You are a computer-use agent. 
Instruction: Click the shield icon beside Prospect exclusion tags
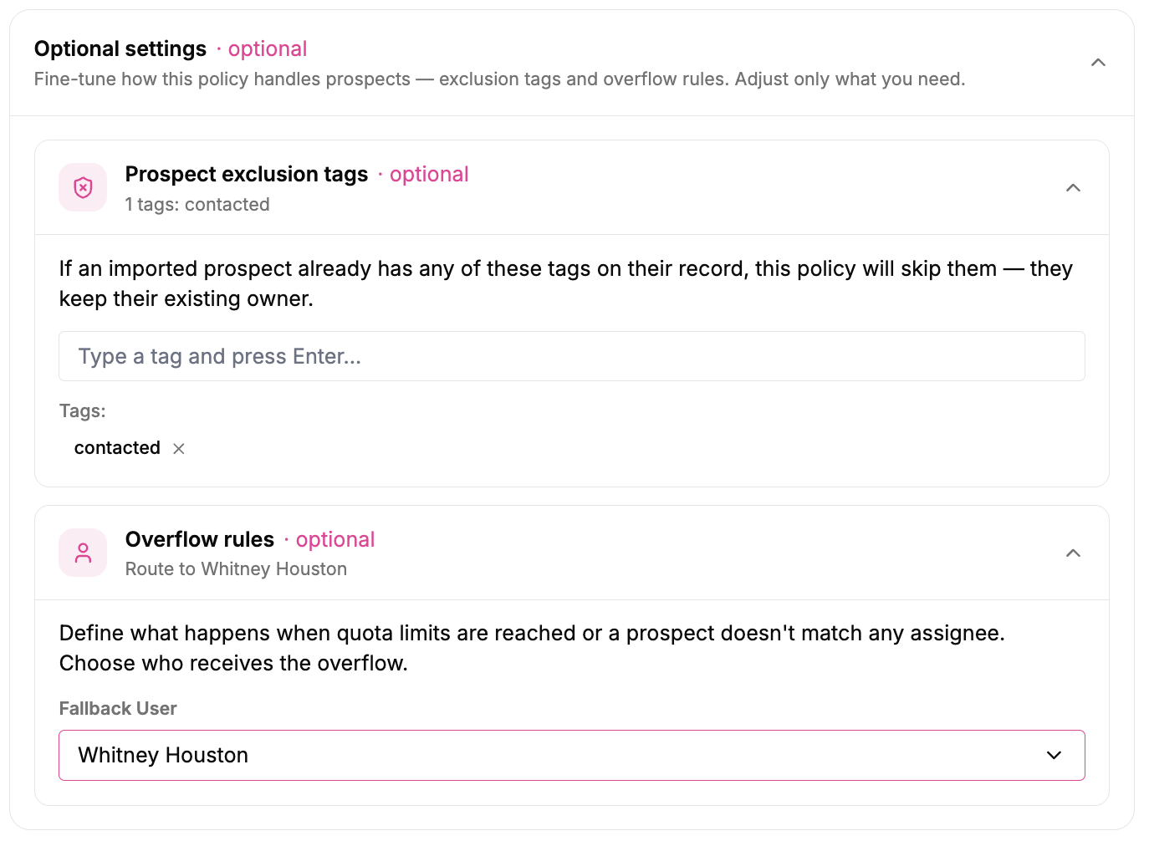[83, 187]
